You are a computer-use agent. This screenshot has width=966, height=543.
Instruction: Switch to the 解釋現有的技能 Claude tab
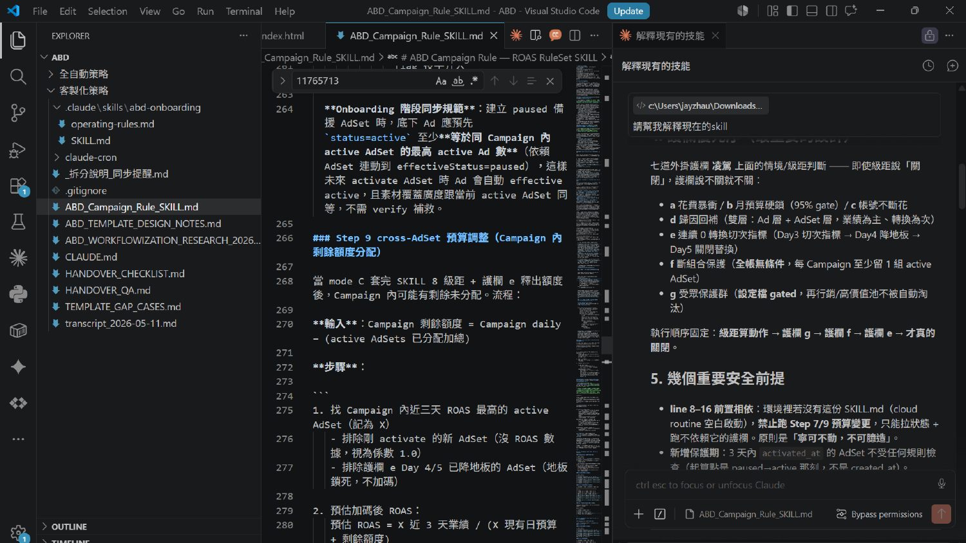pyautogui.click(x=669, y=36)
